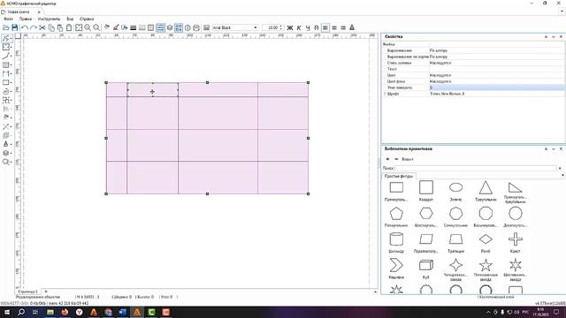Undo the last action

[24, 27]
